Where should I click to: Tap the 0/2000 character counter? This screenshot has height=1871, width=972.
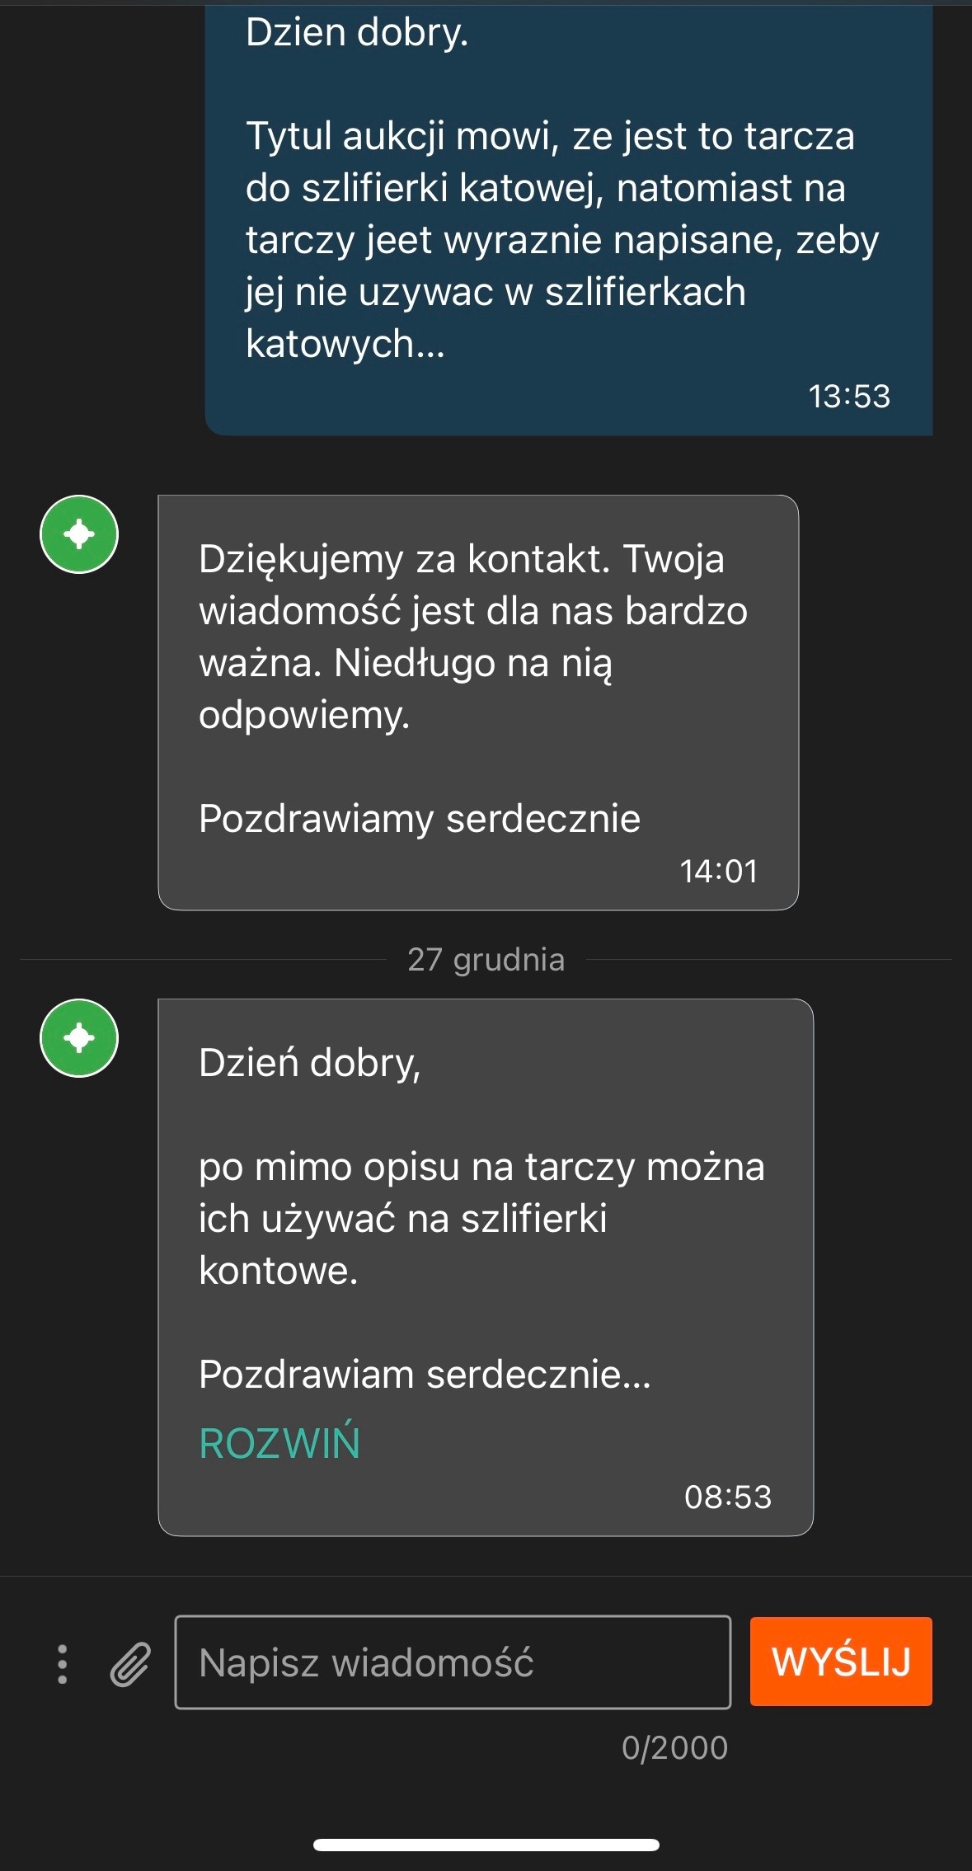(674, 1748)
